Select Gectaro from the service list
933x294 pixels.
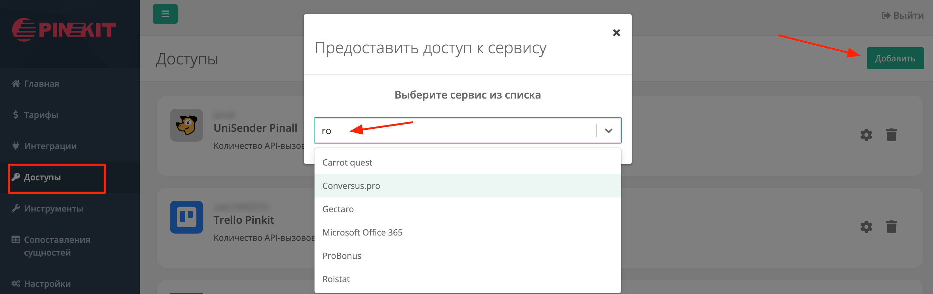338,209
